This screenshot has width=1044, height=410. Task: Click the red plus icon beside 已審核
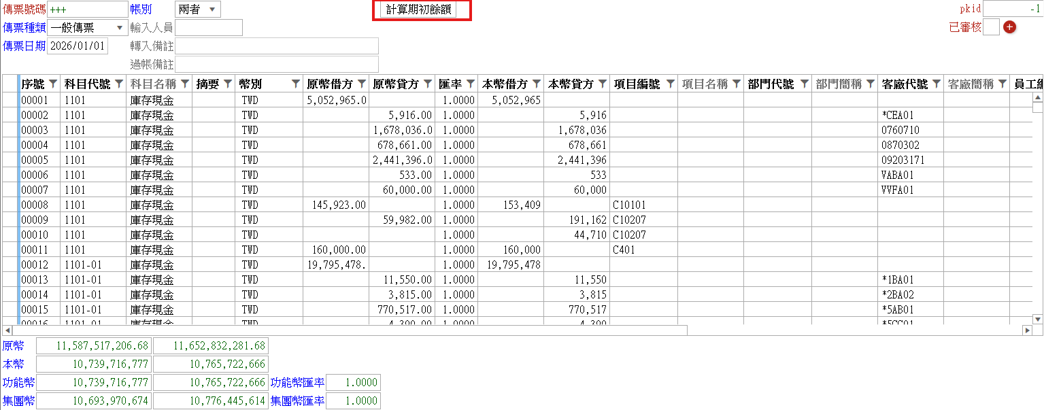pos(1009,27)
